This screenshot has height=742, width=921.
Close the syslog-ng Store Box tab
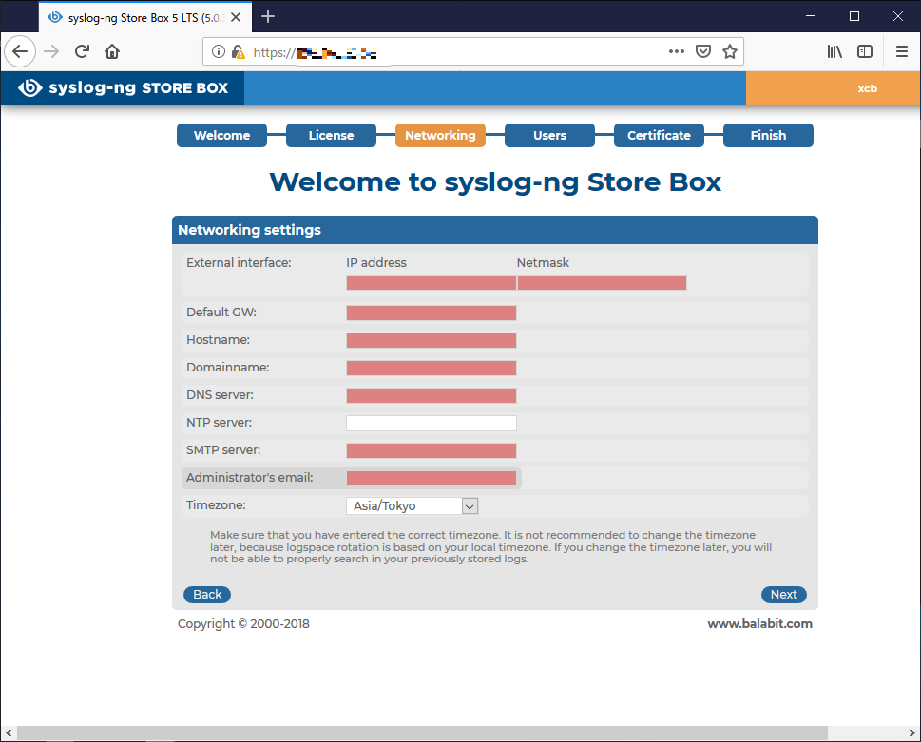[x=236, y=17]
